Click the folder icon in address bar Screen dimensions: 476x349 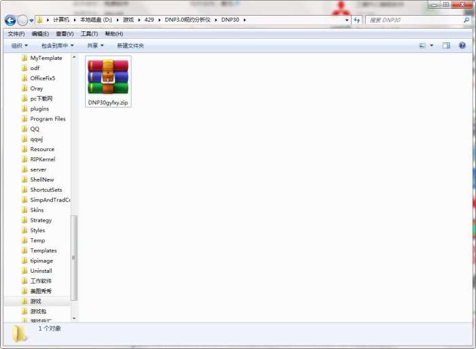39,20
